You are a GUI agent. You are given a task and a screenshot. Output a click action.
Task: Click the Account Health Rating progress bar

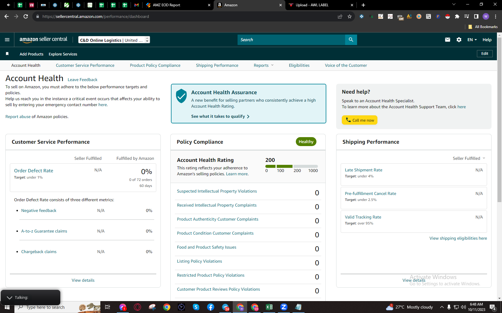click(292, 166)
